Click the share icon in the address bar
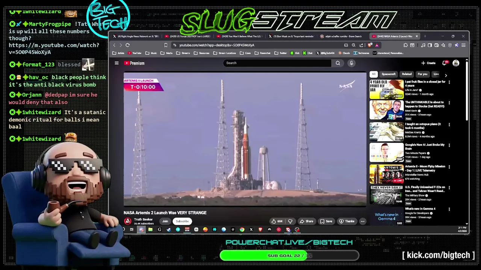 point(361,45)
